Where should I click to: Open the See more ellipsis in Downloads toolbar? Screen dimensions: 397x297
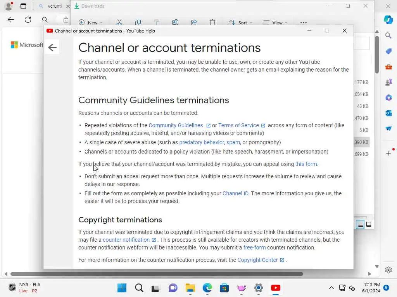click(303, 22)
